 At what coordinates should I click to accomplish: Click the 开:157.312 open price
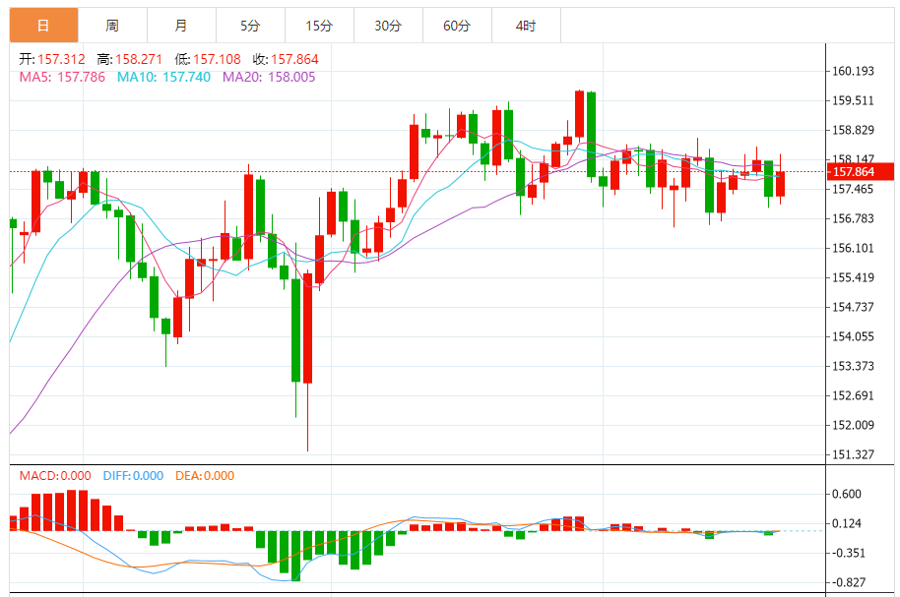51,59
